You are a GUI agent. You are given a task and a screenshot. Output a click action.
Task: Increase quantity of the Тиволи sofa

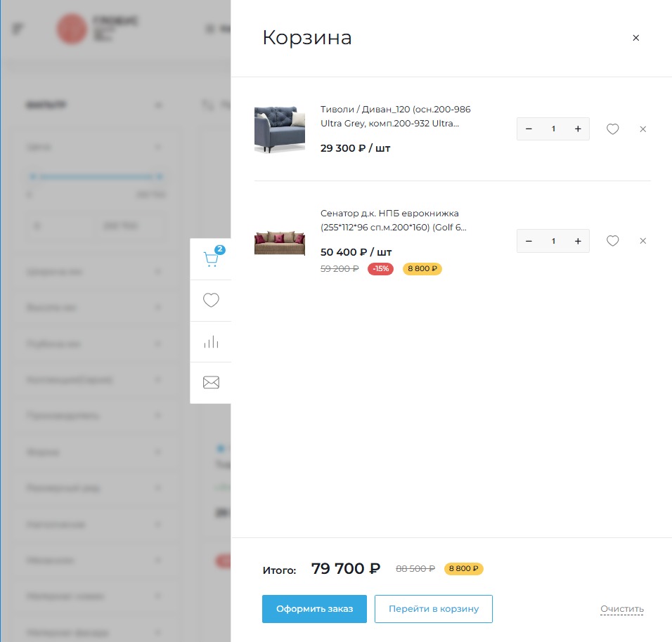(x=577, y=129)
